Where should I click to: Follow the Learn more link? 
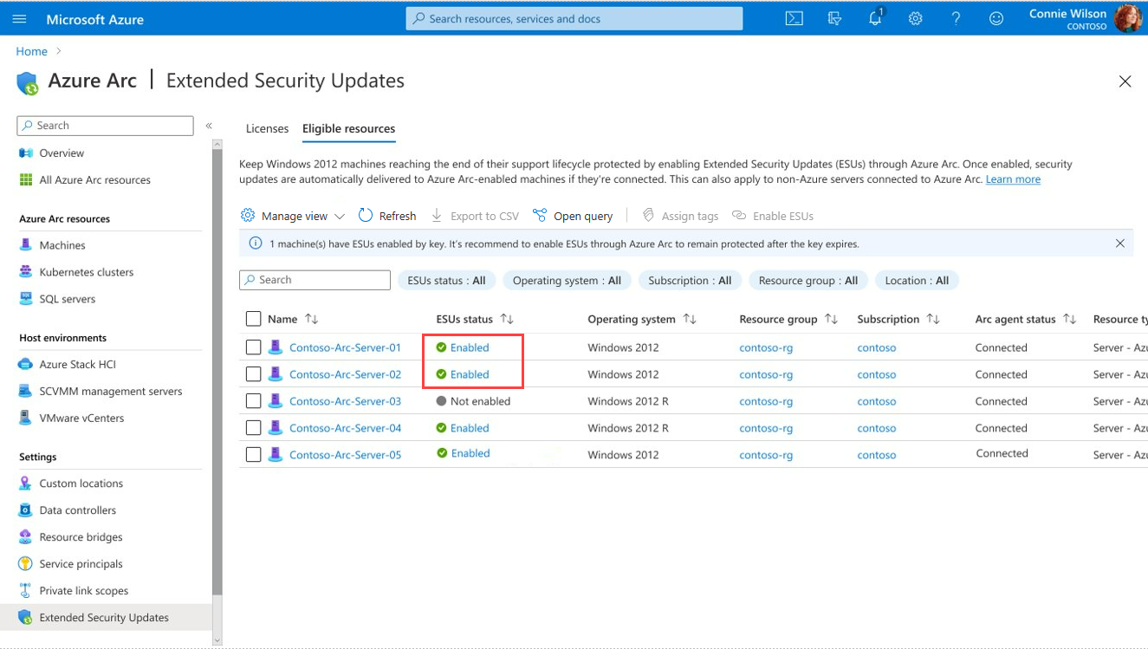(1013, 179)
